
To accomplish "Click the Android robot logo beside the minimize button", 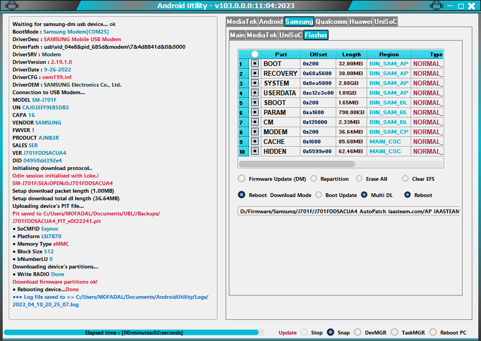I will point(436,5).
